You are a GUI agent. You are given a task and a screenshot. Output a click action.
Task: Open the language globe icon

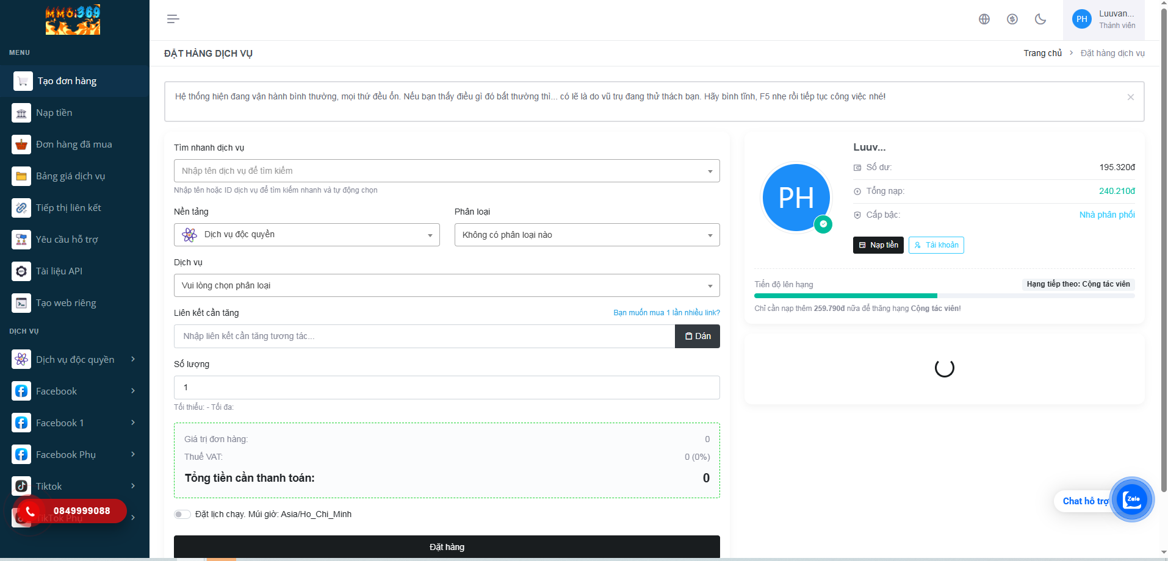984,19
